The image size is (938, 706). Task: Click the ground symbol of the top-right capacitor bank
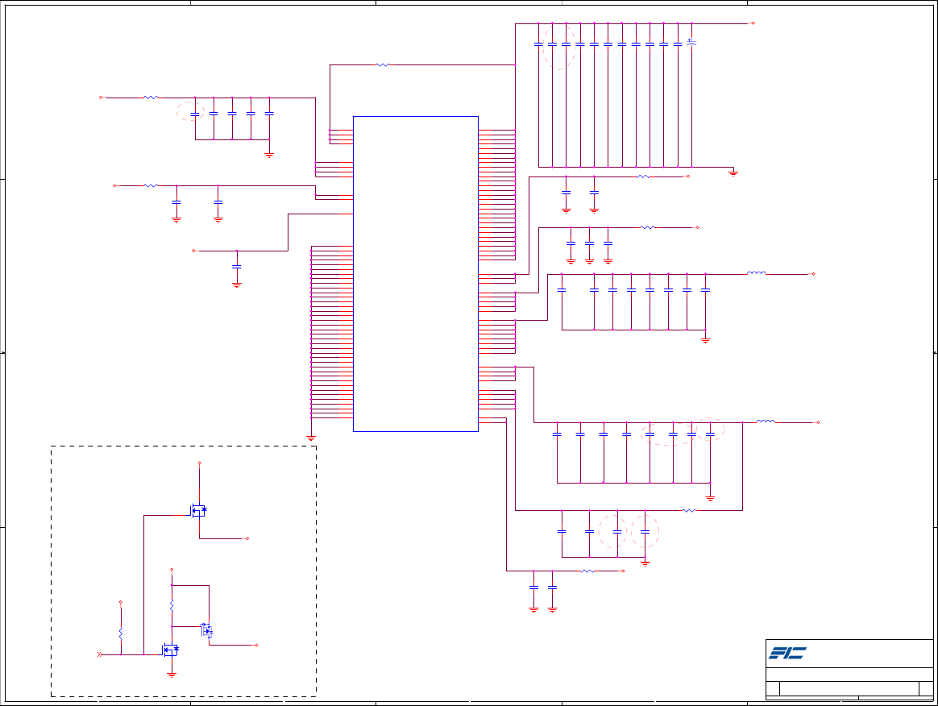coord(733,173)
